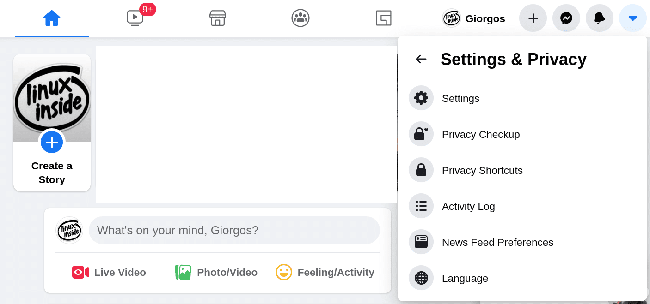Select Privacy Checkup
This screenshot has height=304, width=650.
click(522, 134)
